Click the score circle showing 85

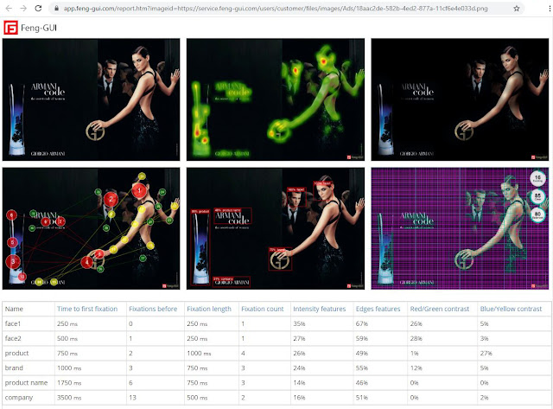point(537,196)
